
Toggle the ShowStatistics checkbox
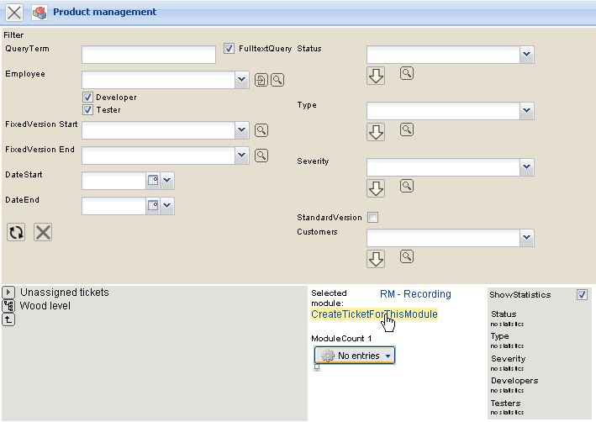click(x=583, y=295)
